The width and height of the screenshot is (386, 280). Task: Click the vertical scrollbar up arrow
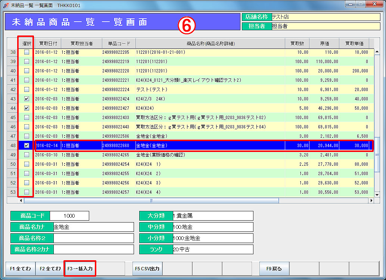coord(377,43)
